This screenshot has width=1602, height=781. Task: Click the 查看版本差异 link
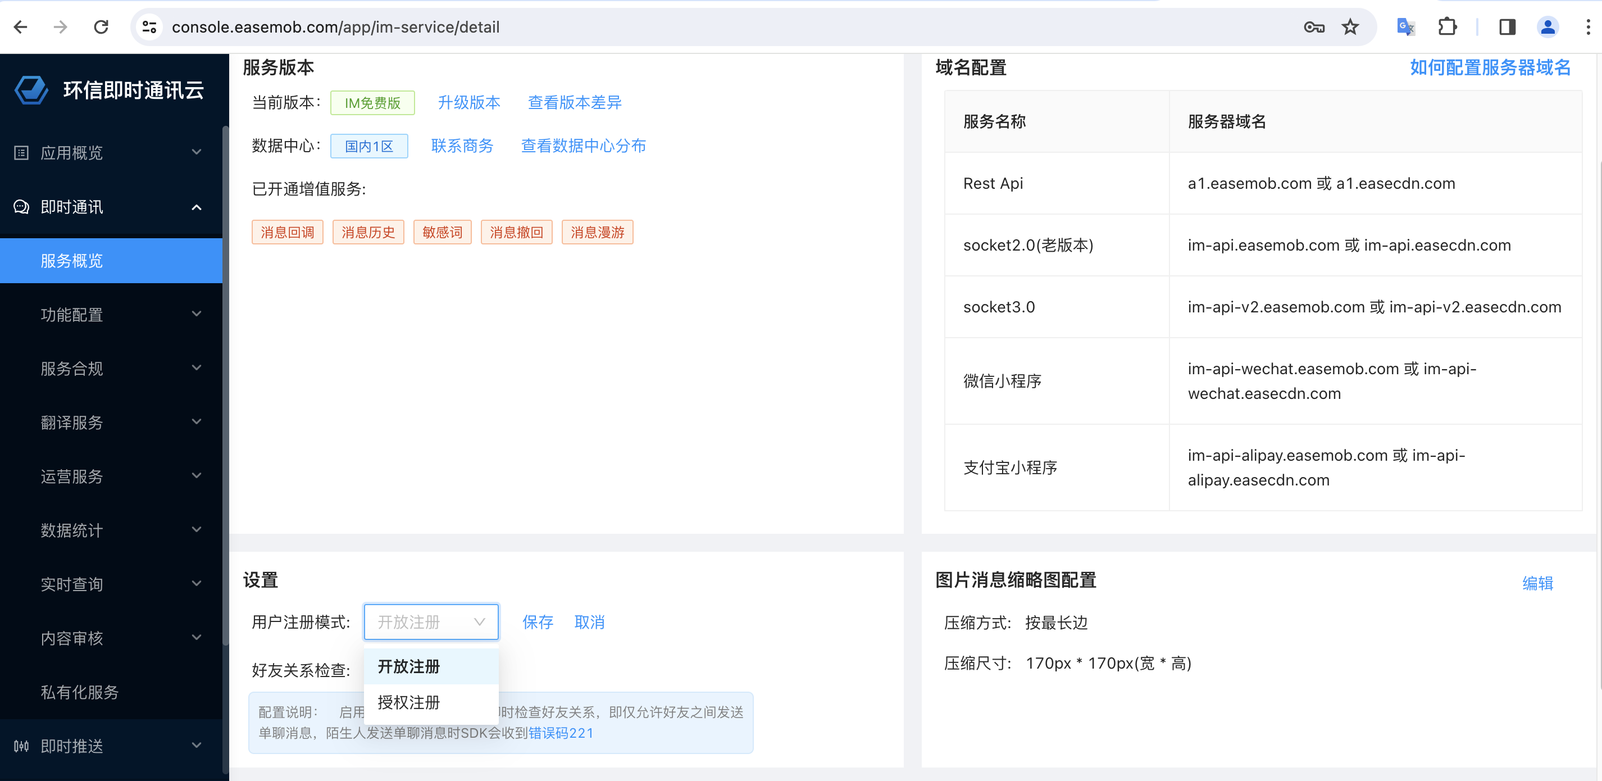point(575,103)
